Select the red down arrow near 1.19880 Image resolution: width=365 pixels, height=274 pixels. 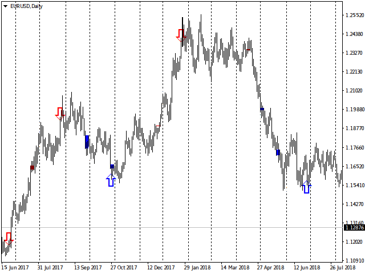coord(60,114)
